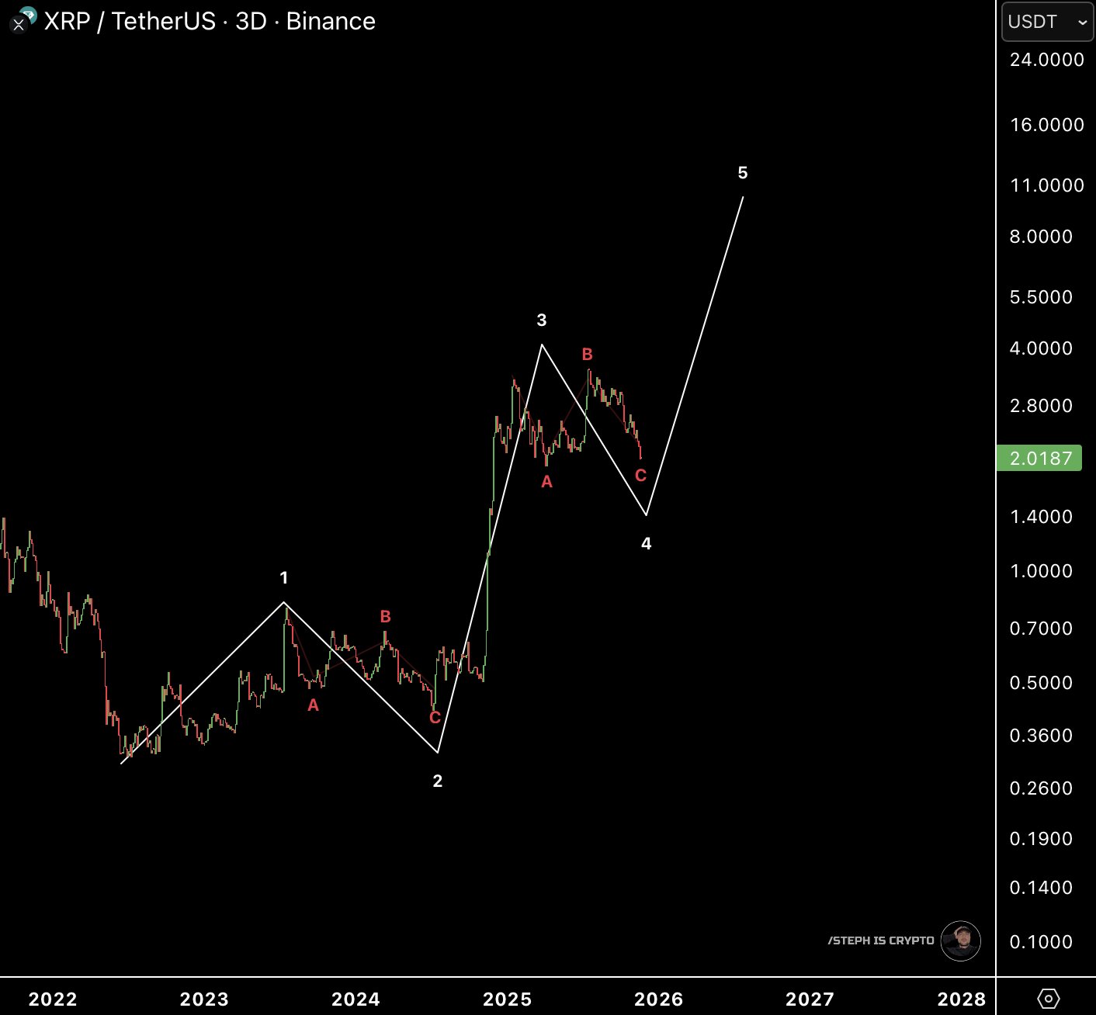
Task: Select red A label near 2025 correction
Action: coord(546,482)
